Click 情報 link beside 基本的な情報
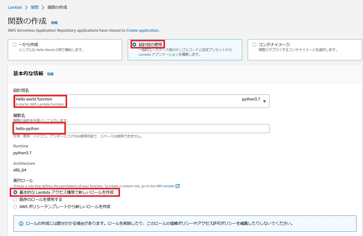Image resolution: width=363 pixels, height=236 pixels. coord(50,74)
